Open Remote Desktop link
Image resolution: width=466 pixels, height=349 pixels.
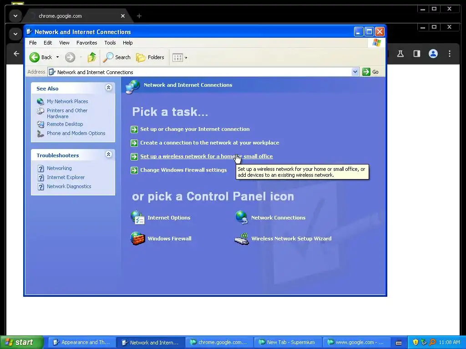coord(65,125)
